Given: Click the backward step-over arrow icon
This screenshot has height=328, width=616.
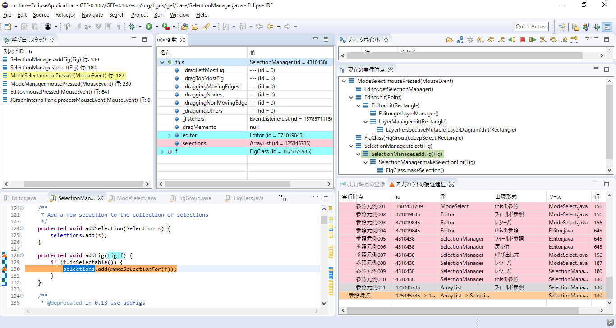Looking at the screenshot, I should click(491, 40).
